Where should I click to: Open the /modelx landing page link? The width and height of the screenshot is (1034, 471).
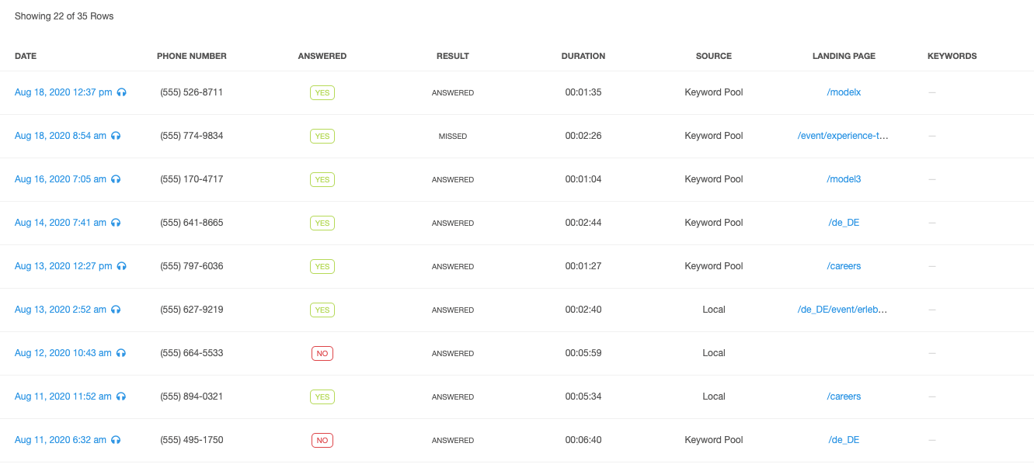[844, 92]
